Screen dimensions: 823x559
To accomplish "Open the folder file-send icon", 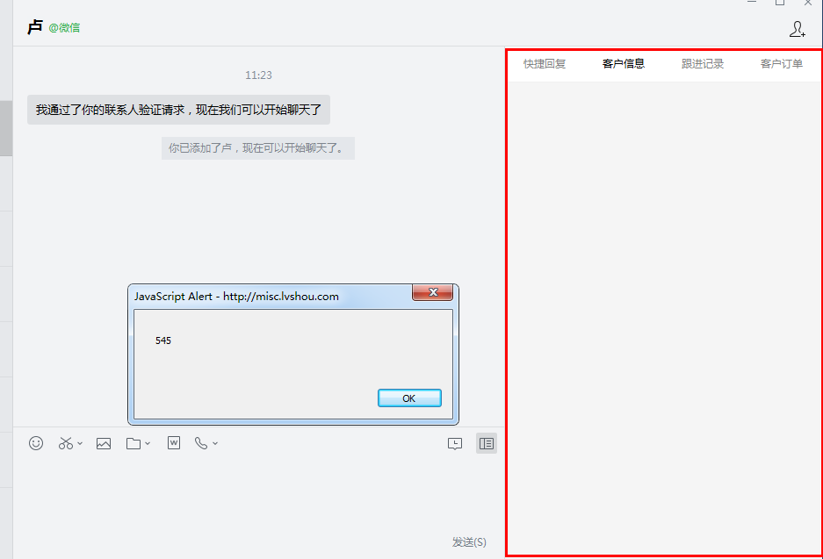I will [x=134, y=444].
